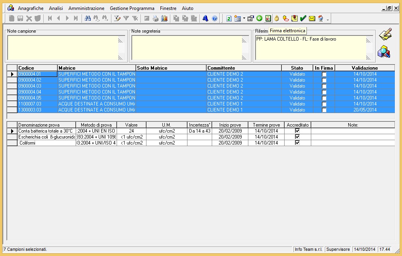Click the Firma elettronica toolbar icon
Viewport: 402px width, 256px height.
point(268,18)
